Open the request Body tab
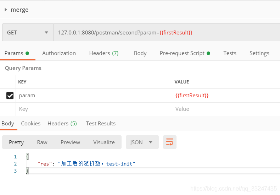 click(x=140, y=53)
